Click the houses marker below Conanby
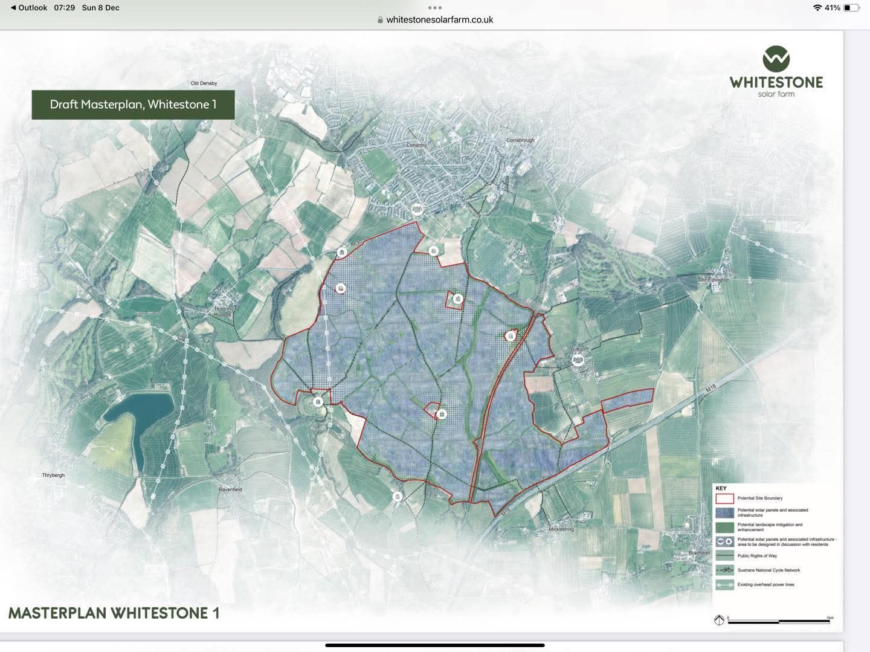The image size is (870, 652). tap(417, 210)
